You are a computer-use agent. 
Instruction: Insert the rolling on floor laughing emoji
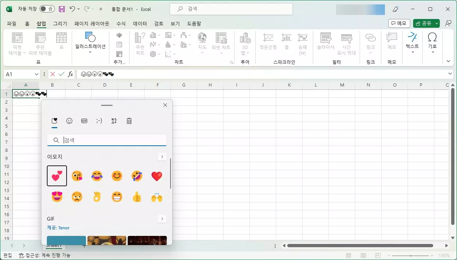[137, 176]
